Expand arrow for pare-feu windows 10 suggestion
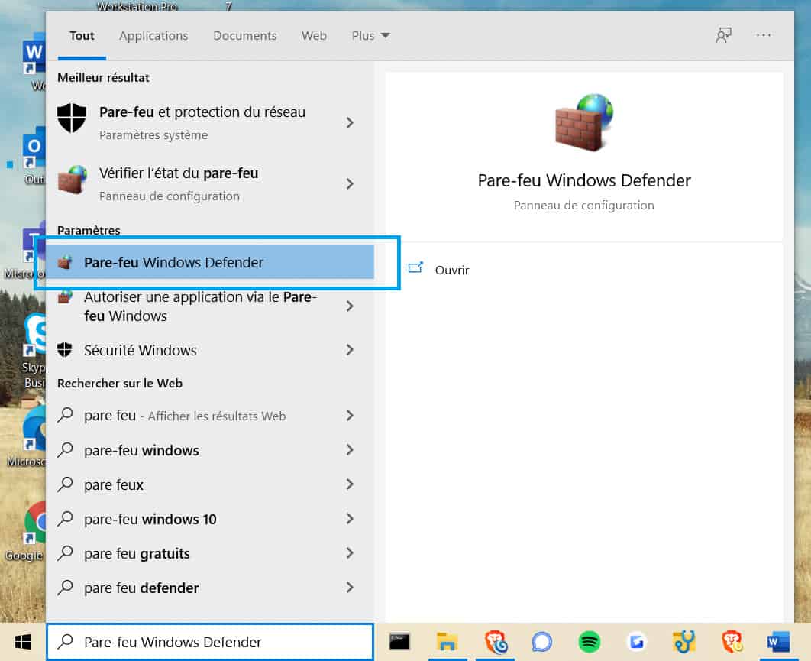Screen dimensions: 811x661 (x=350, y=519)
